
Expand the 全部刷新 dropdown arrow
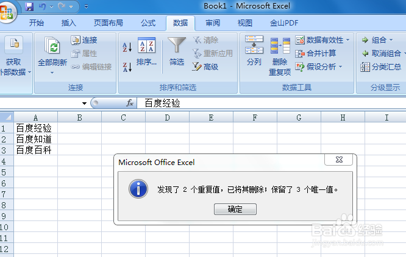point(52,73)
